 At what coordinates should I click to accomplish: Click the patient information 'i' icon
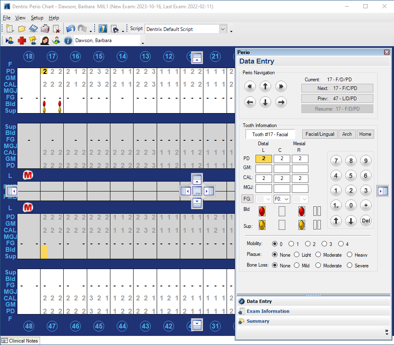pyautogui.click(x=68, y=40)
